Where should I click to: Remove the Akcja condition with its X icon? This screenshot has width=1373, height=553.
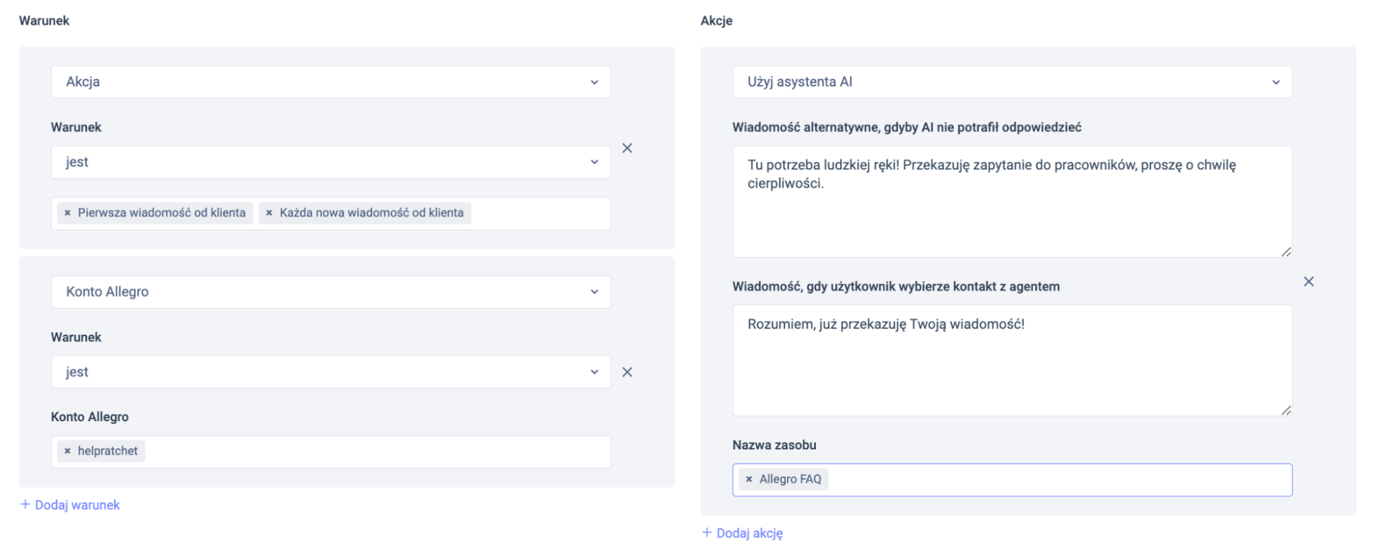pyautogui.click(x=627, y=148)
